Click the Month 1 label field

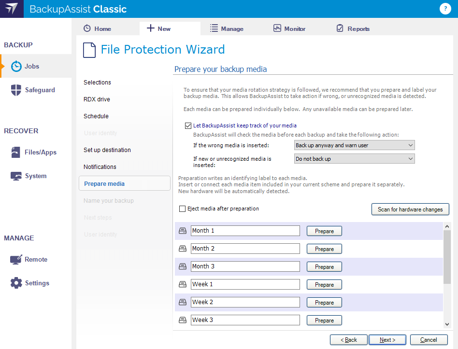245,231
